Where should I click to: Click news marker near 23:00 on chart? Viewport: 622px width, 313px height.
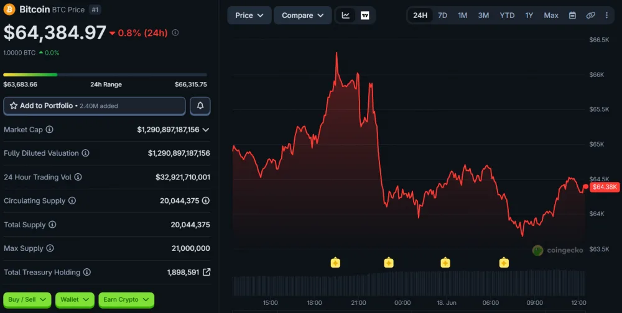389,263
